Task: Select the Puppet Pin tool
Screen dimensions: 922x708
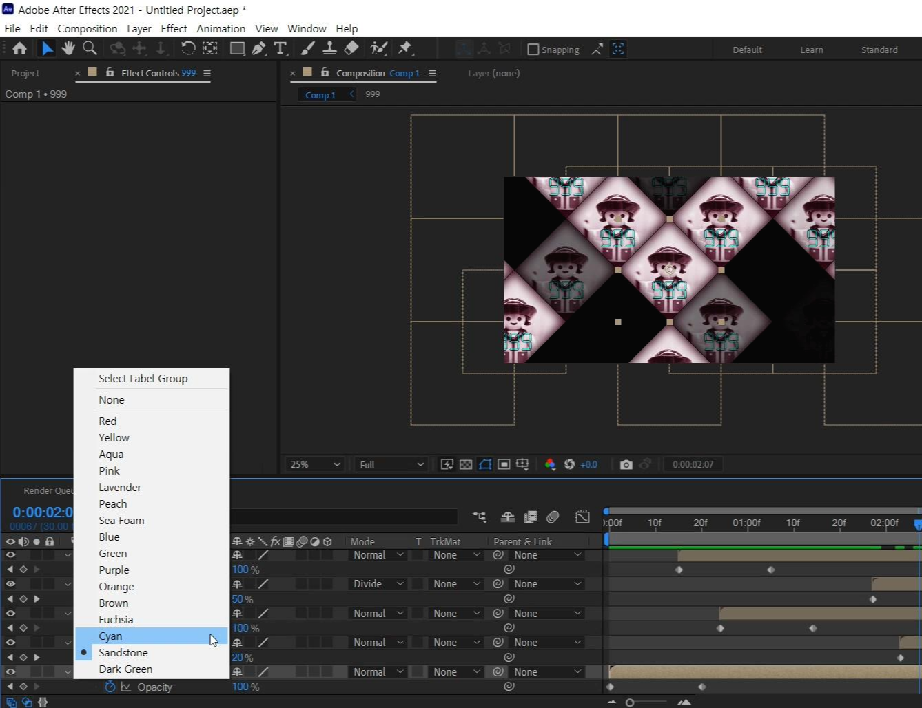Action: 405,48
